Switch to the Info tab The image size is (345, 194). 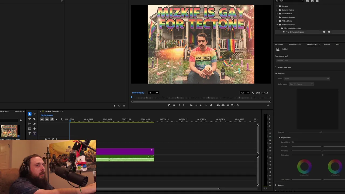tap(337, 44)
